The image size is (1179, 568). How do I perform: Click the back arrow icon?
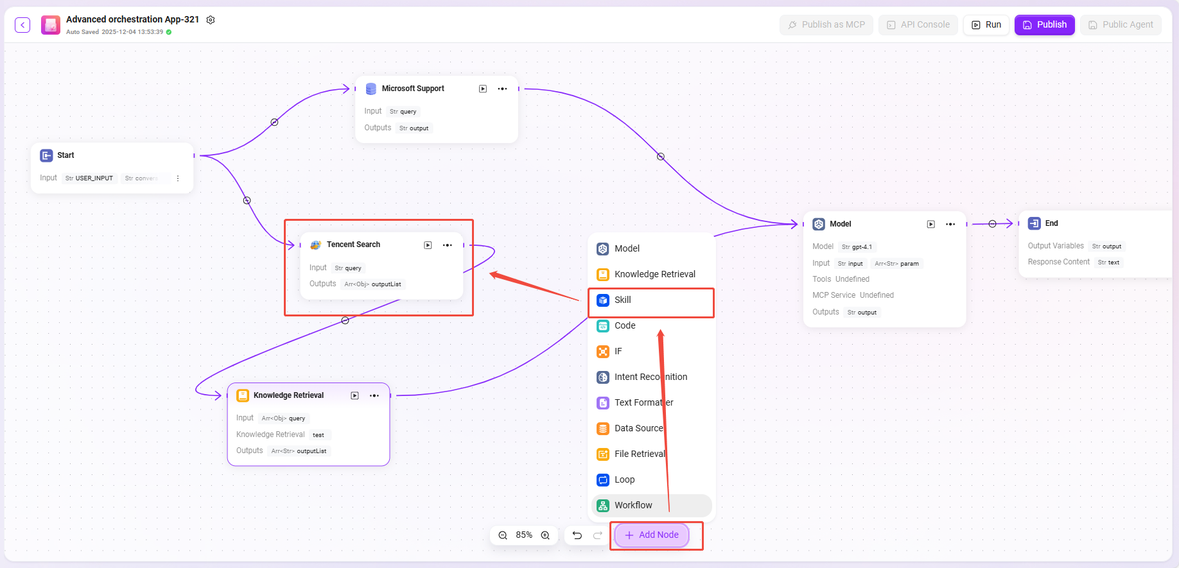[22, 25]
